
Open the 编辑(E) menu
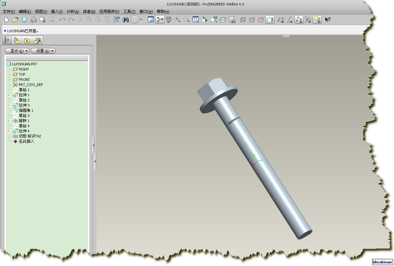coord(25,12)
